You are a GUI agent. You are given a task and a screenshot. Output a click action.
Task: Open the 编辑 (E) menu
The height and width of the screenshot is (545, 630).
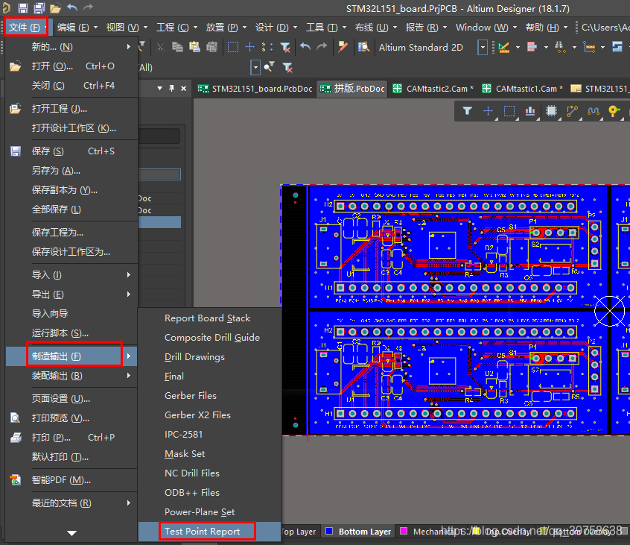[77, 28]
